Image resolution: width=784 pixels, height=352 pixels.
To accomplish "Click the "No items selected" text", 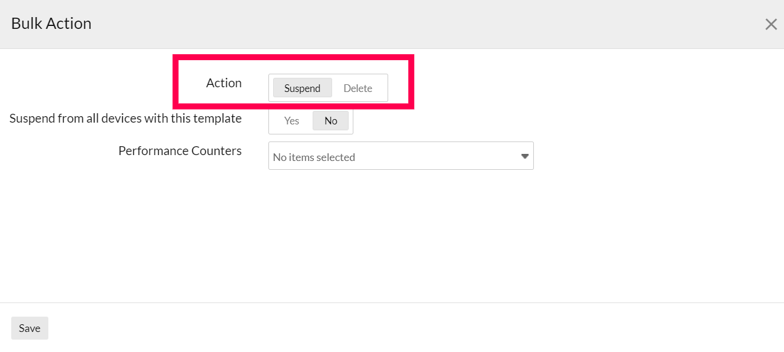I will 314,157.
